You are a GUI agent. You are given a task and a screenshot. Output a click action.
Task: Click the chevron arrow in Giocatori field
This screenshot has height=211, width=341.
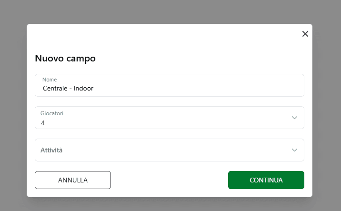[294, 118]
